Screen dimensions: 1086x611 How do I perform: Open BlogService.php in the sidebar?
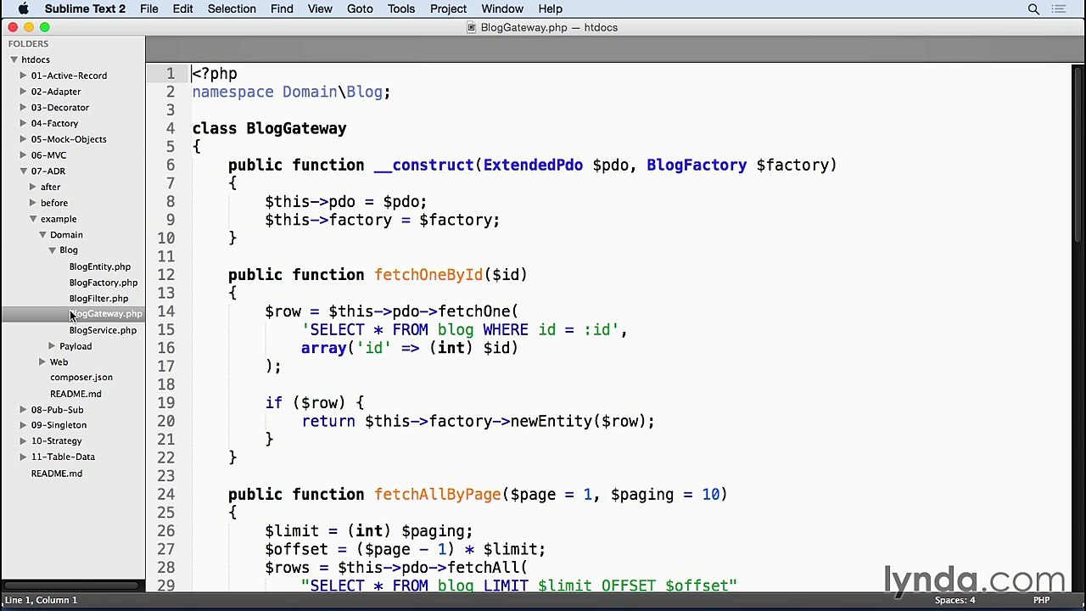[x=103, y=330]
